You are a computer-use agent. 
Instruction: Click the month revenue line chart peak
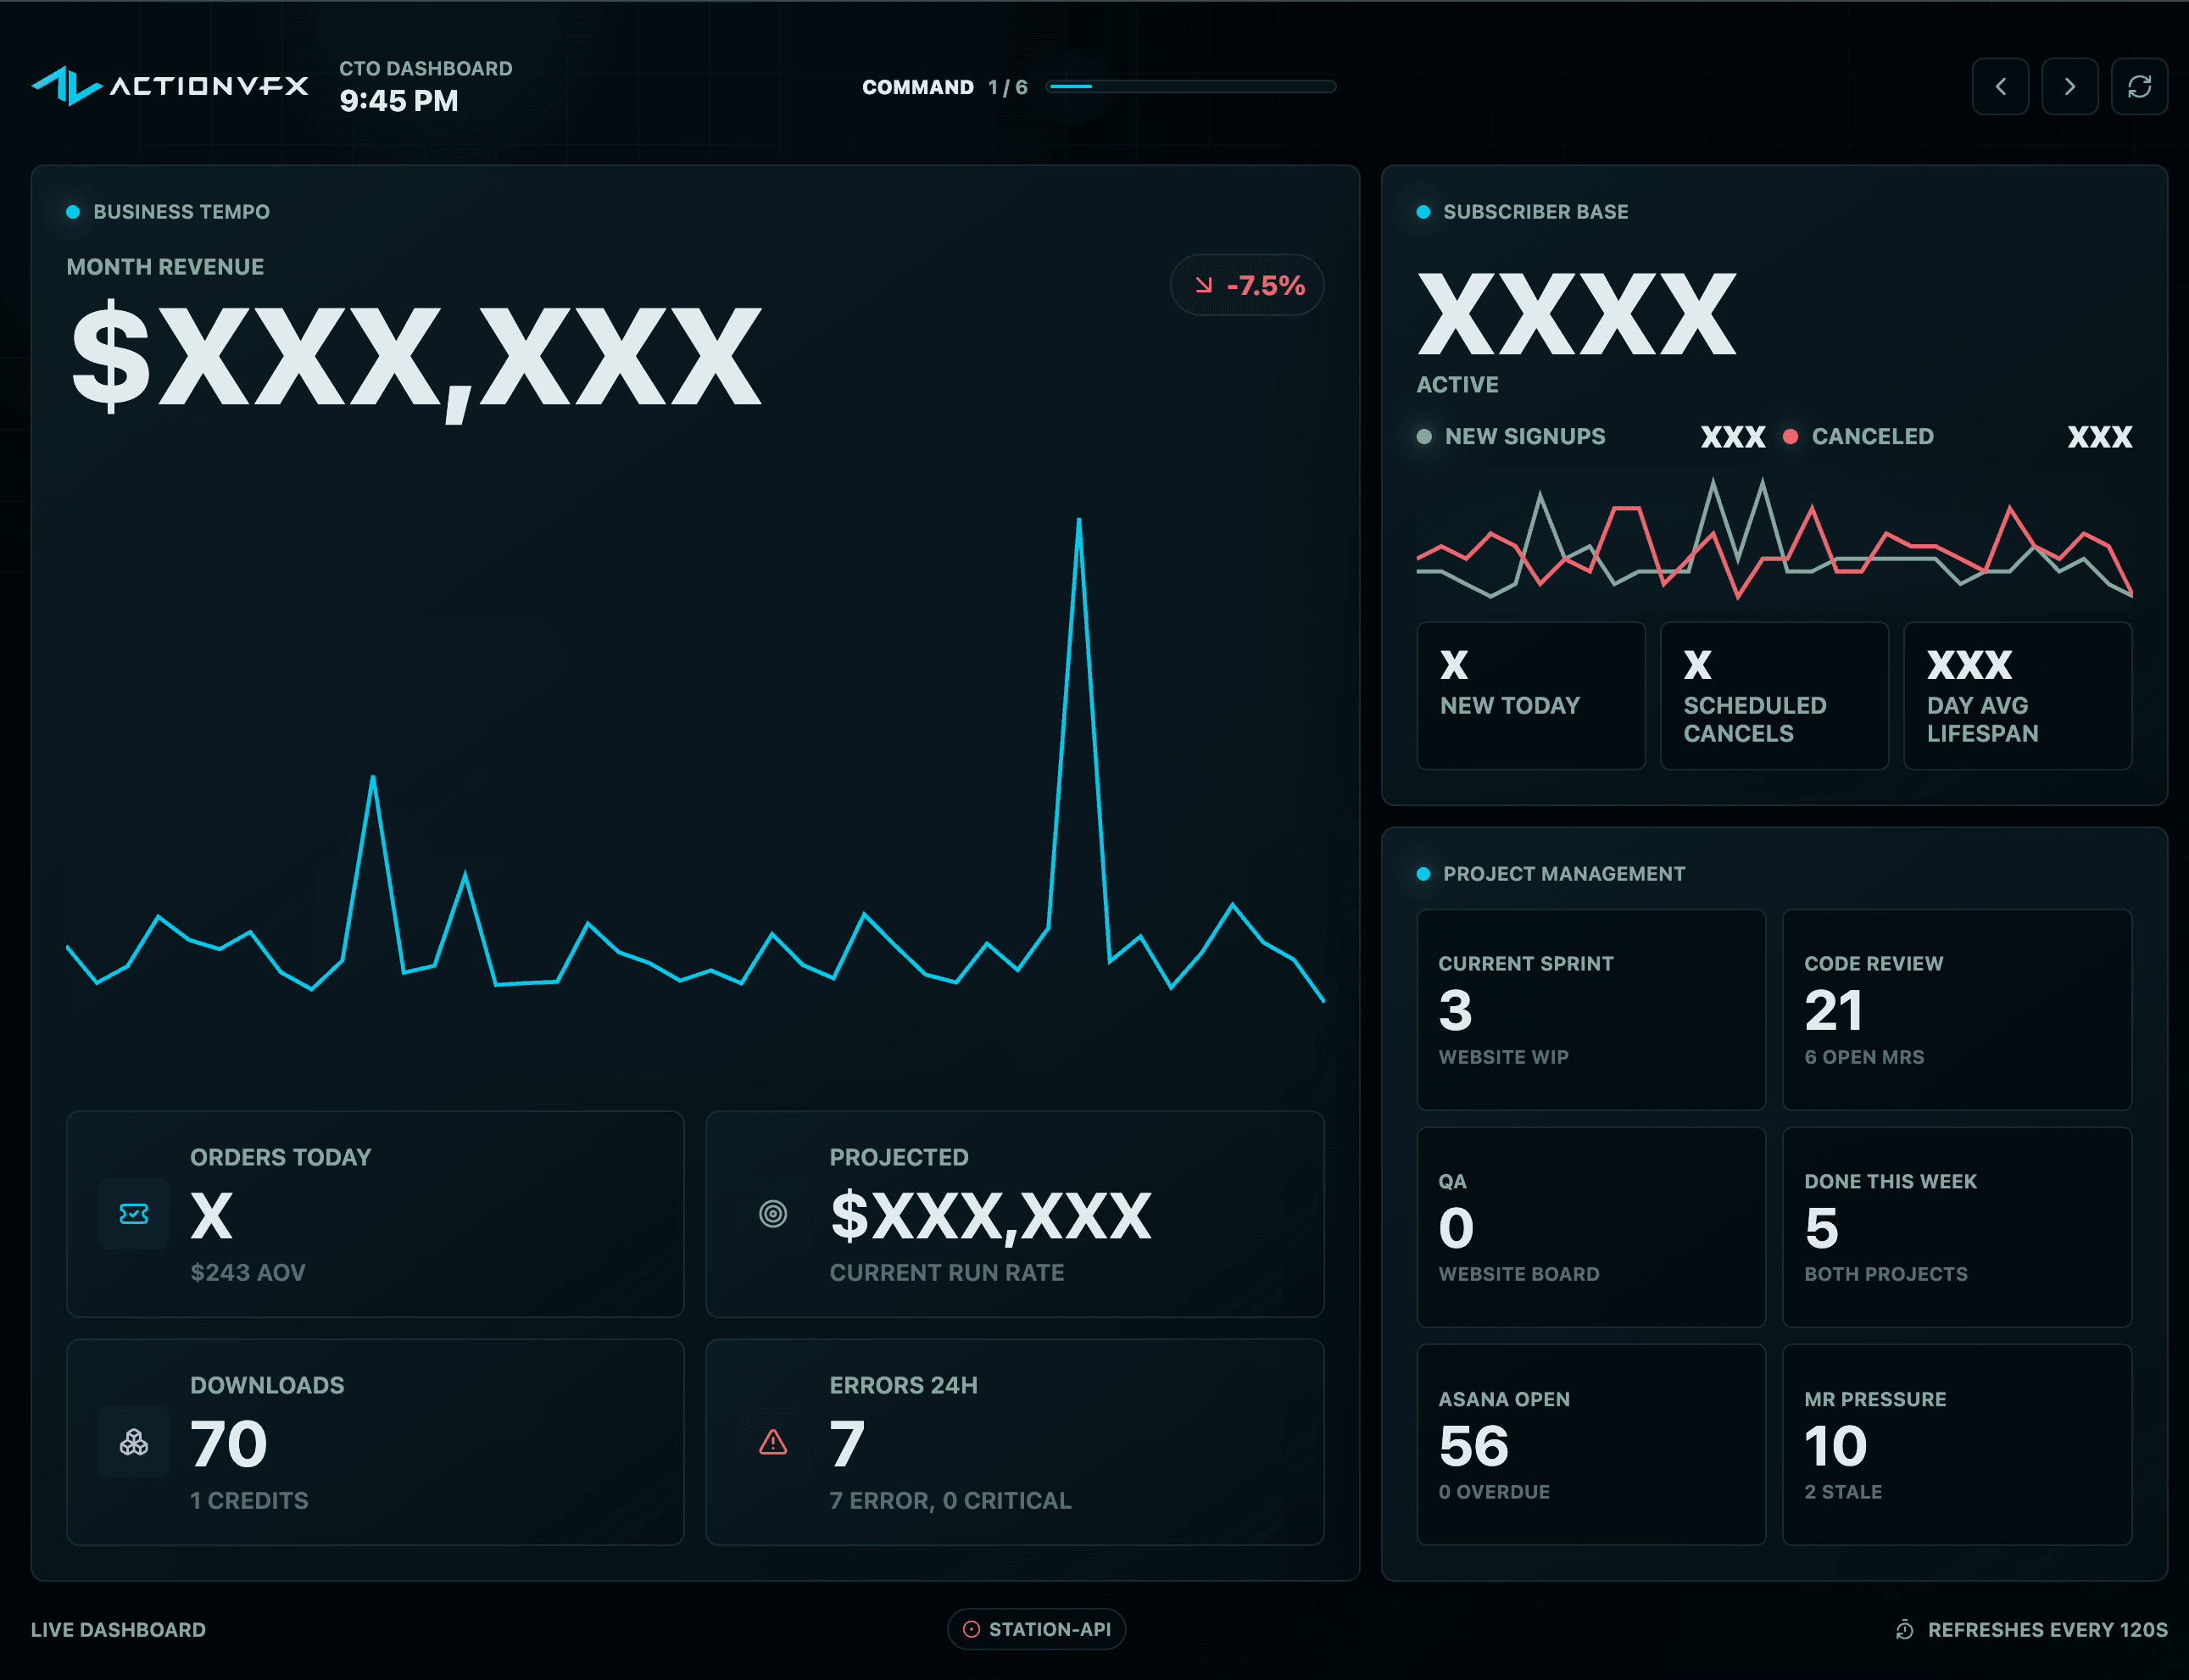point(1078,520)
